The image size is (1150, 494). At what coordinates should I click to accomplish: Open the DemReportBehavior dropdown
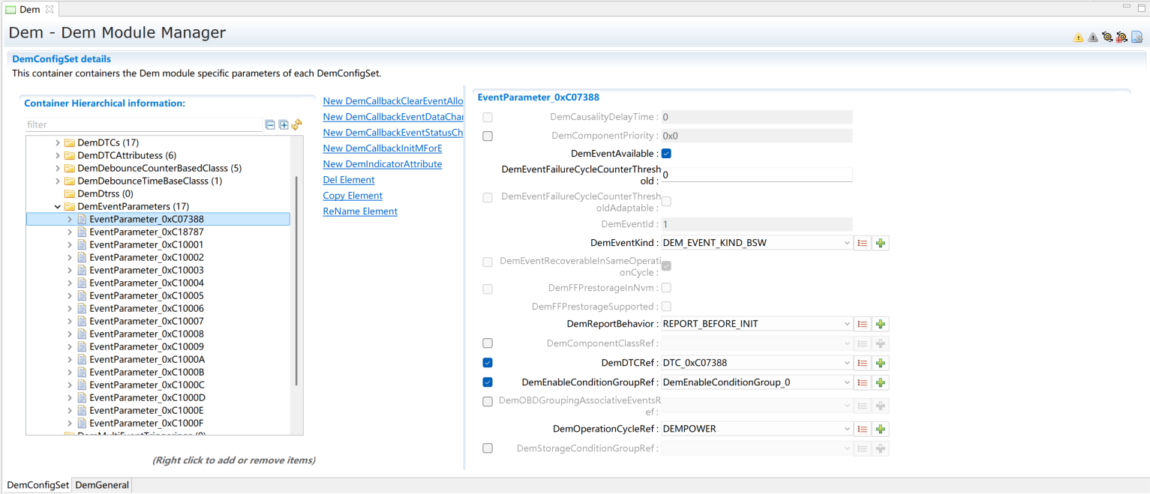(847, 325)
